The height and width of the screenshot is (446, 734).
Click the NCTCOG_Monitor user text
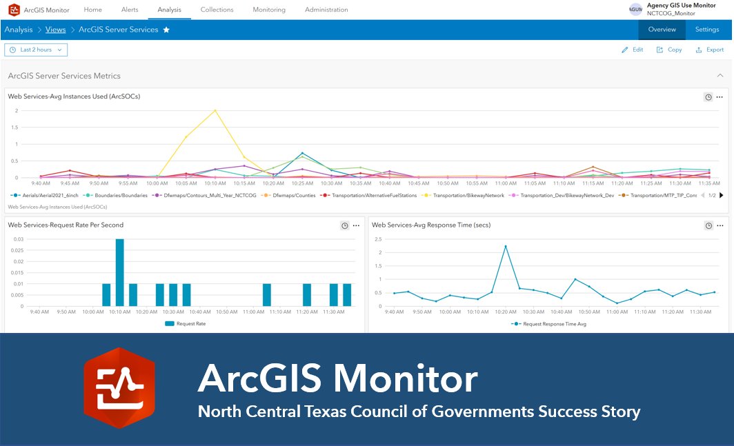point(671,13)
